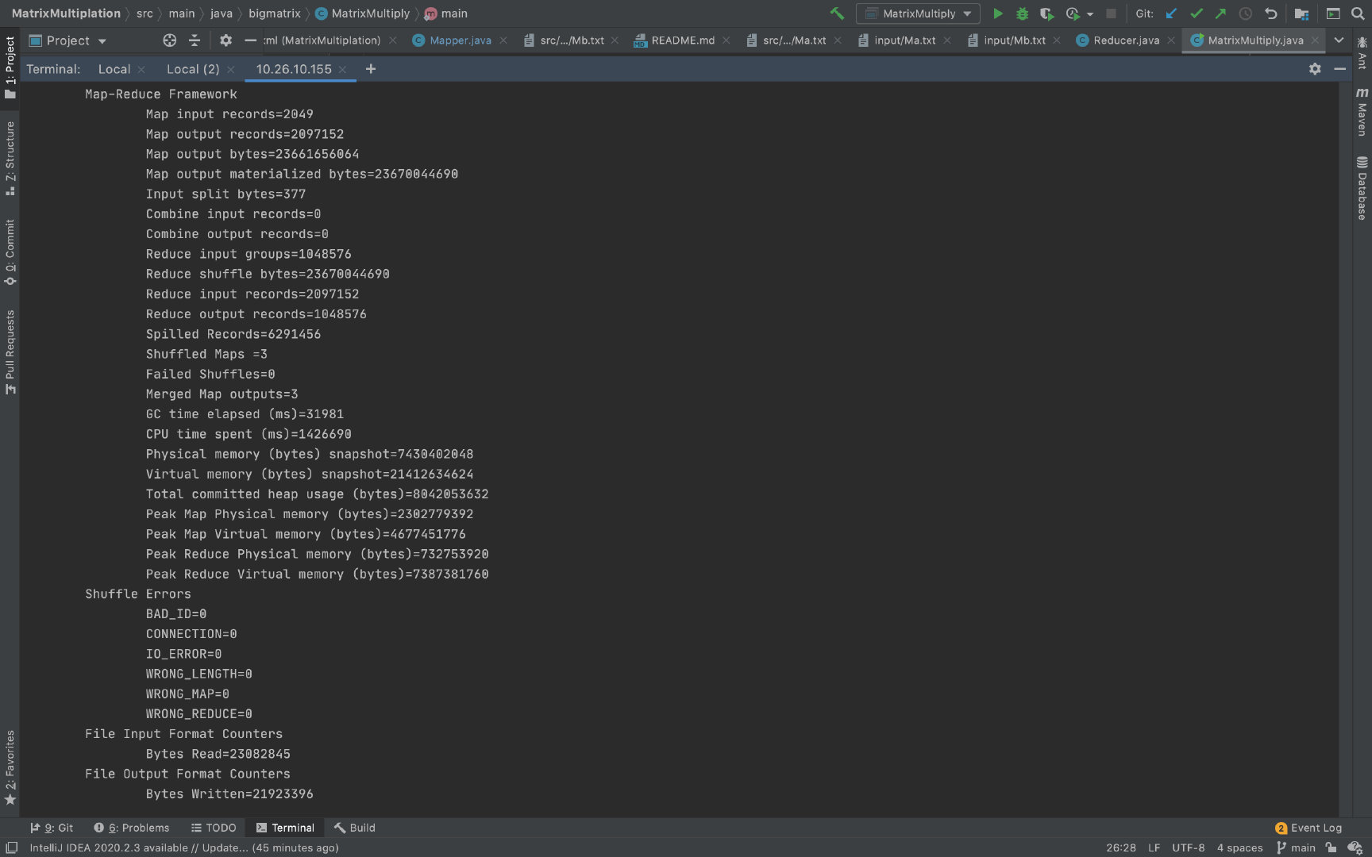Close the Mapper.java tab
1372x857 pixels.
click(x=503, y=40)
